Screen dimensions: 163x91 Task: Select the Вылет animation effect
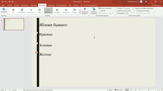coord(39,10)
